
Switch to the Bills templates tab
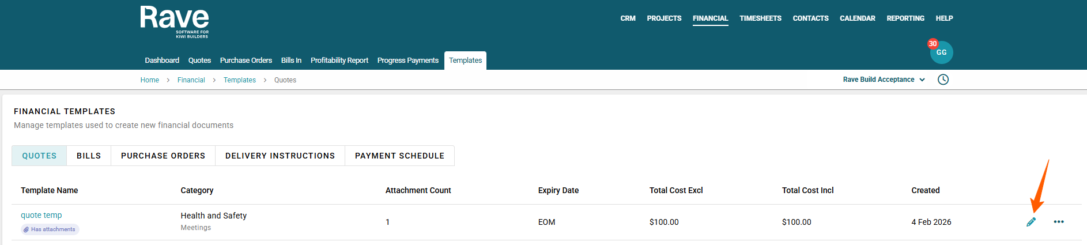point(89,156)
